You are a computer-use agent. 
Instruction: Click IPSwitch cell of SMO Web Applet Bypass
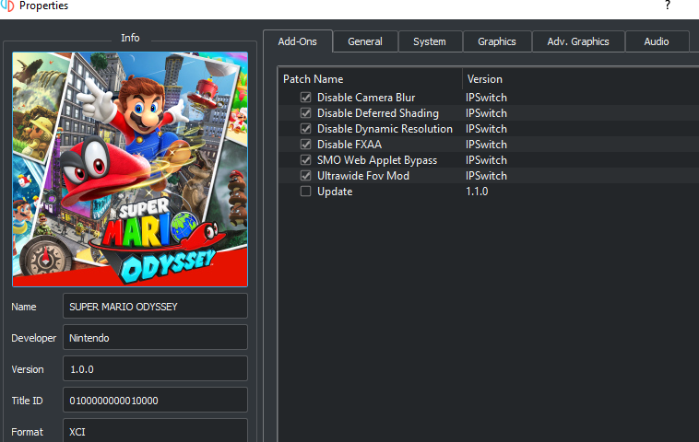pyautogui.click(x=486, y=160)
